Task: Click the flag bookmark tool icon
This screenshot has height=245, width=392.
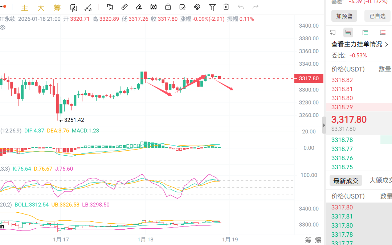Action: pos(110,7)
